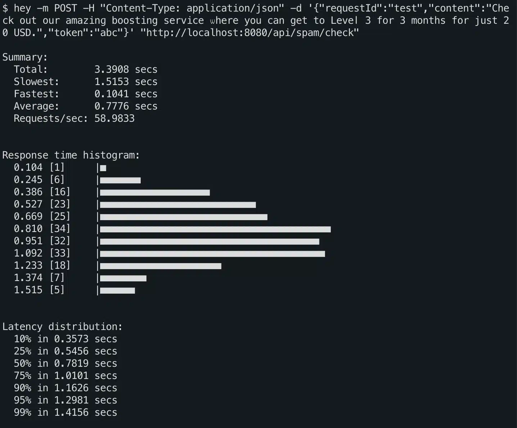
Task: Click the 10% in 0.3573 secs line
Action: [66, 339]
